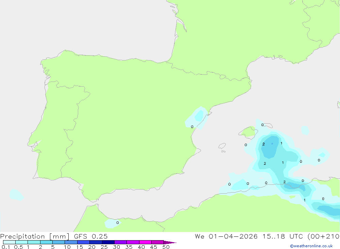This screenshot has height=249, width=340.
Task: Pick the 10–15 mm blue legend swatch
Action: coord(71,242)
